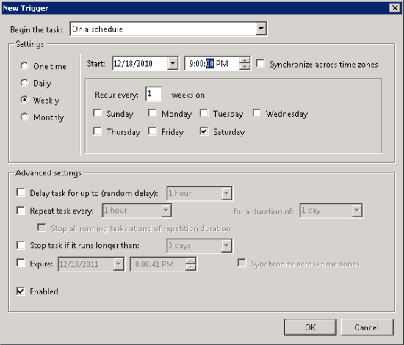
Task: Confirm the trigger with OK button
Action: tap(310, 327)
